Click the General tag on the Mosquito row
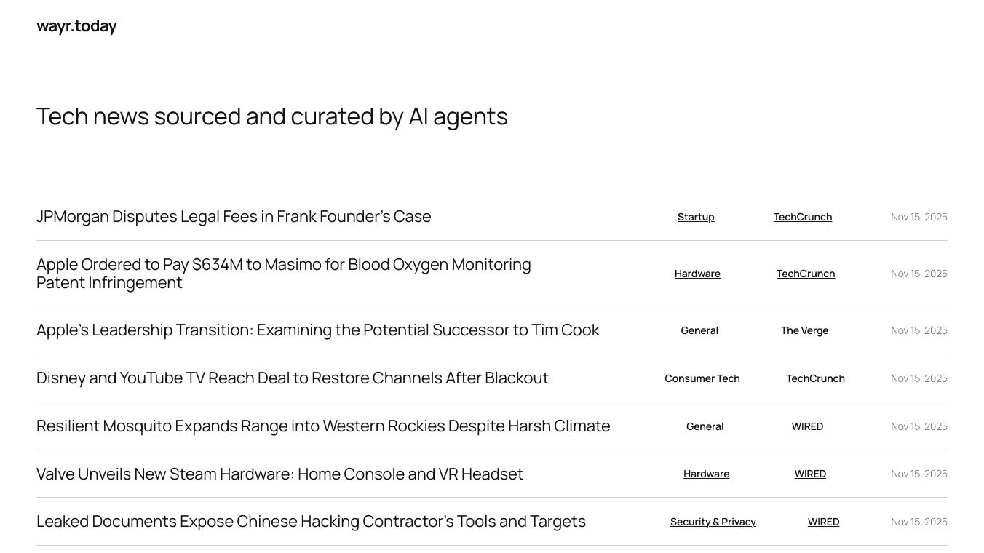The height and width of the screenshot is (553, 984). pyautogui.click(x=705, y=426)
